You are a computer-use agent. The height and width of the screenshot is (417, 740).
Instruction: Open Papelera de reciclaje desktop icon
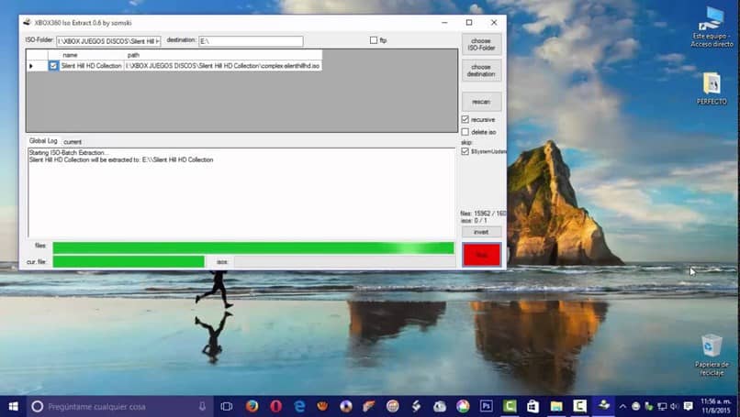point(712,355)
